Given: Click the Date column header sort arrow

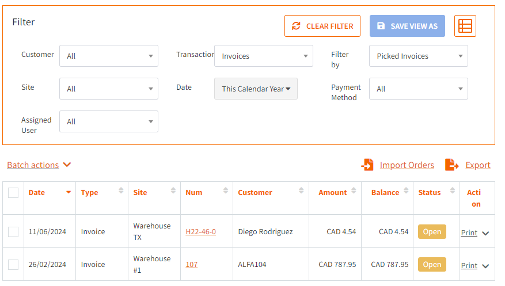Looking at the screenshot, I should coord(69,192).
